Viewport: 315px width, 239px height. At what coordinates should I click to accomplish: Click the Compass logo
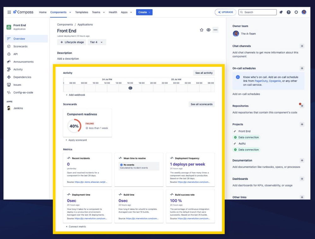click(x=23, y=12)
